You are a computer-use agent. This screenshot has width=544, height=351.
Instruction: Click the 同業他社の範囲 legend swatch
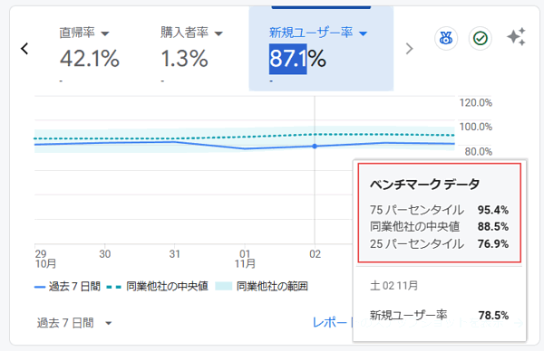click(223, 286)
